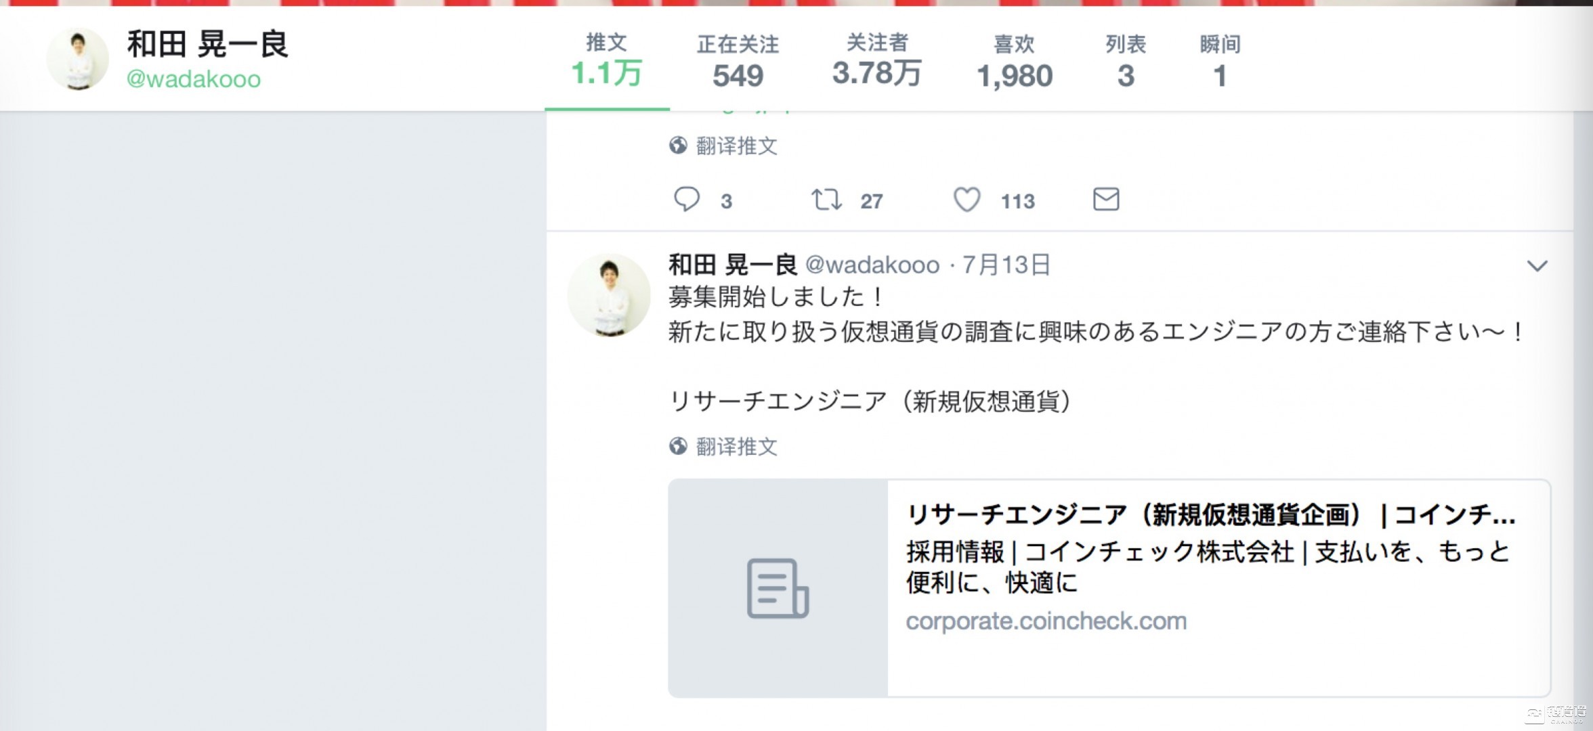Screen dimensions: 1593x731
Task: Retweet the post with 27 retweets
Action: pyautogui.click(x=826, y=200)
